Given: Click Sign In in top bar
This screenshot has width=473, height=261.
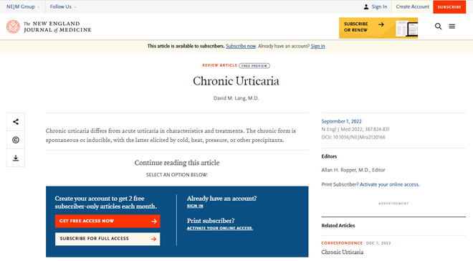Looking at the screenshot, I should pyautogui.click(x=379, y=6).
